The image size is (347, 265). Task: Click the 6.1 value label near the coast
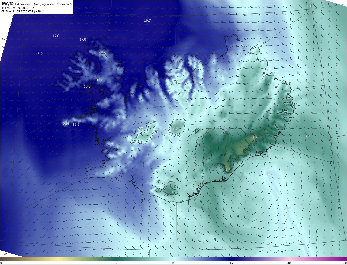coord(171,192)
